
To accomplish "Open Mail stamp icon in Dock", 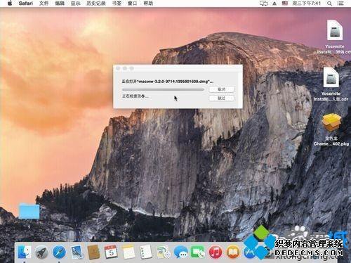I will pos(77,252).
